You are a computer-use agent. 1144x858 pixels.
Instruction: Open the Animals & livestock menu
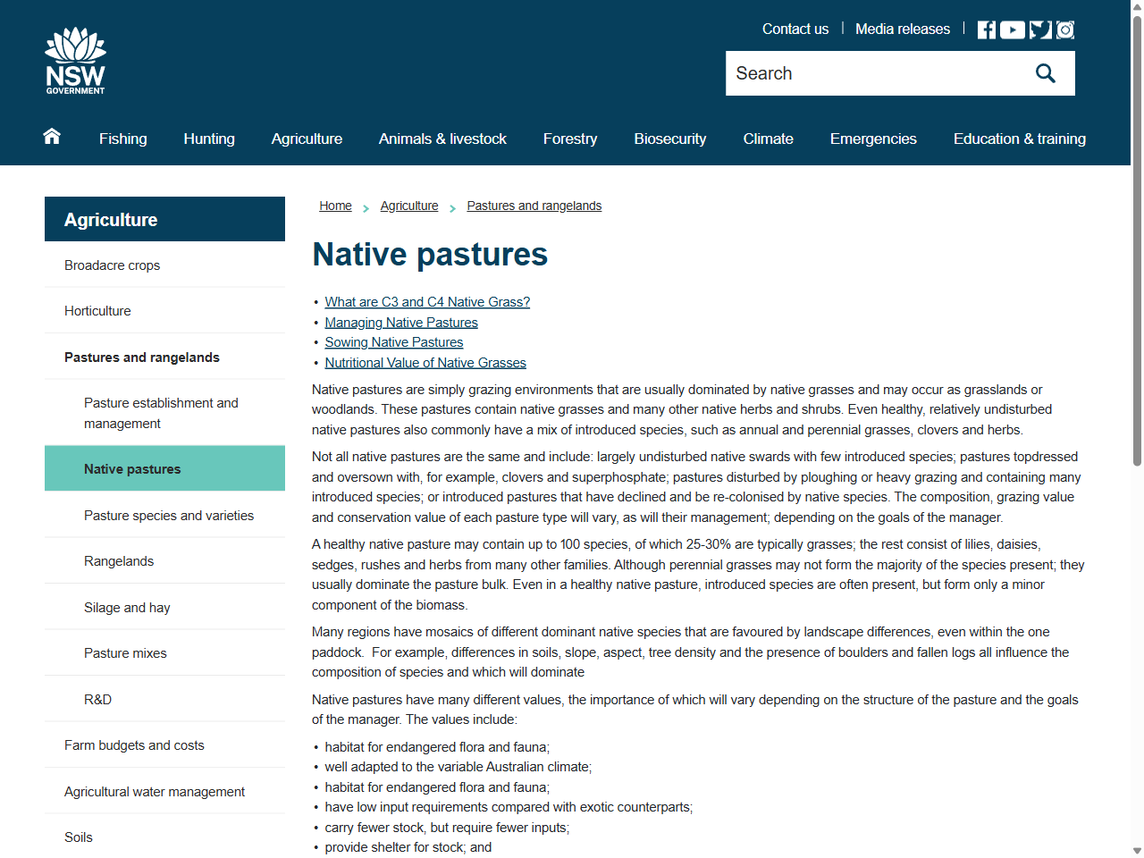pyautogui.click(x=442, y=139)
